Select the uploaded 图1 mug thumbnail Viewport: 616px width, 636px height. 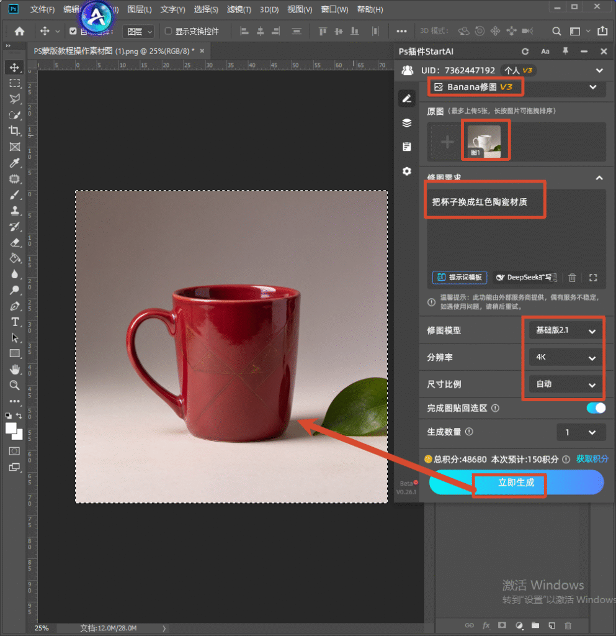[484, 141]
